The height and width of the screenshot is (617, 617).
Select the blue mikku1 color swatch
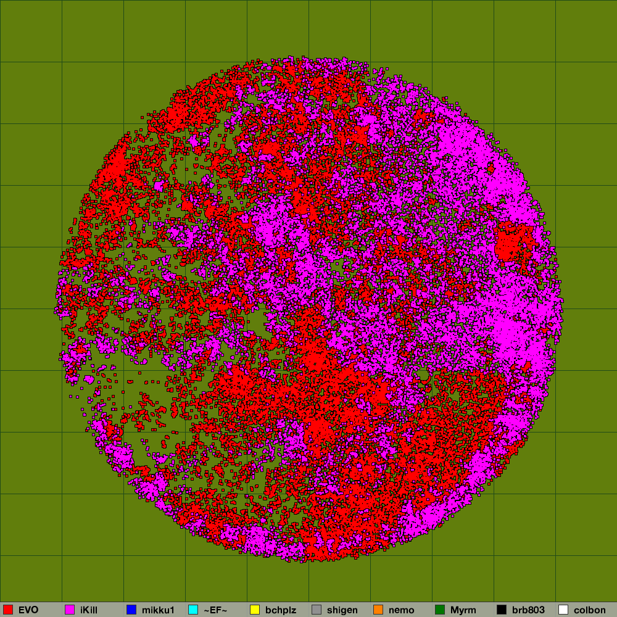pos(131,610)
